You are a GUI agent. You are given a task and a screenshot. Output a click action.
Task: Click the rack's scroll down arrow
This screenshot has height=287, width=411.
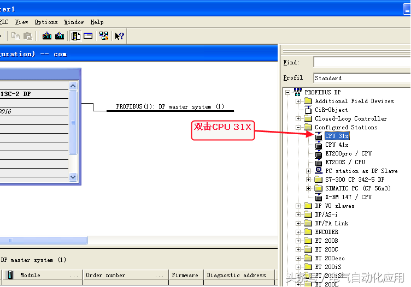click(73, 177)
